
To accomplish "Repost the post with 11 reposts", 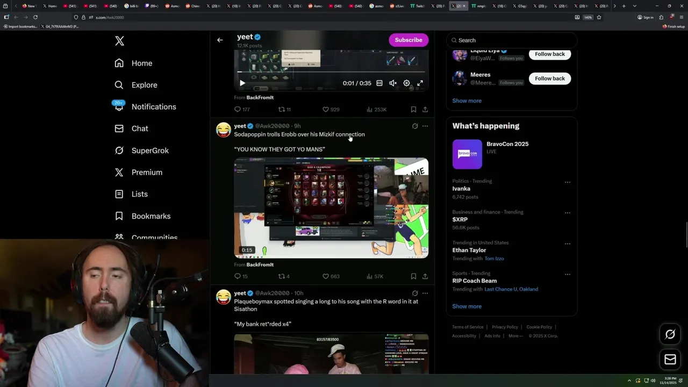I will (x=284, y=109).
